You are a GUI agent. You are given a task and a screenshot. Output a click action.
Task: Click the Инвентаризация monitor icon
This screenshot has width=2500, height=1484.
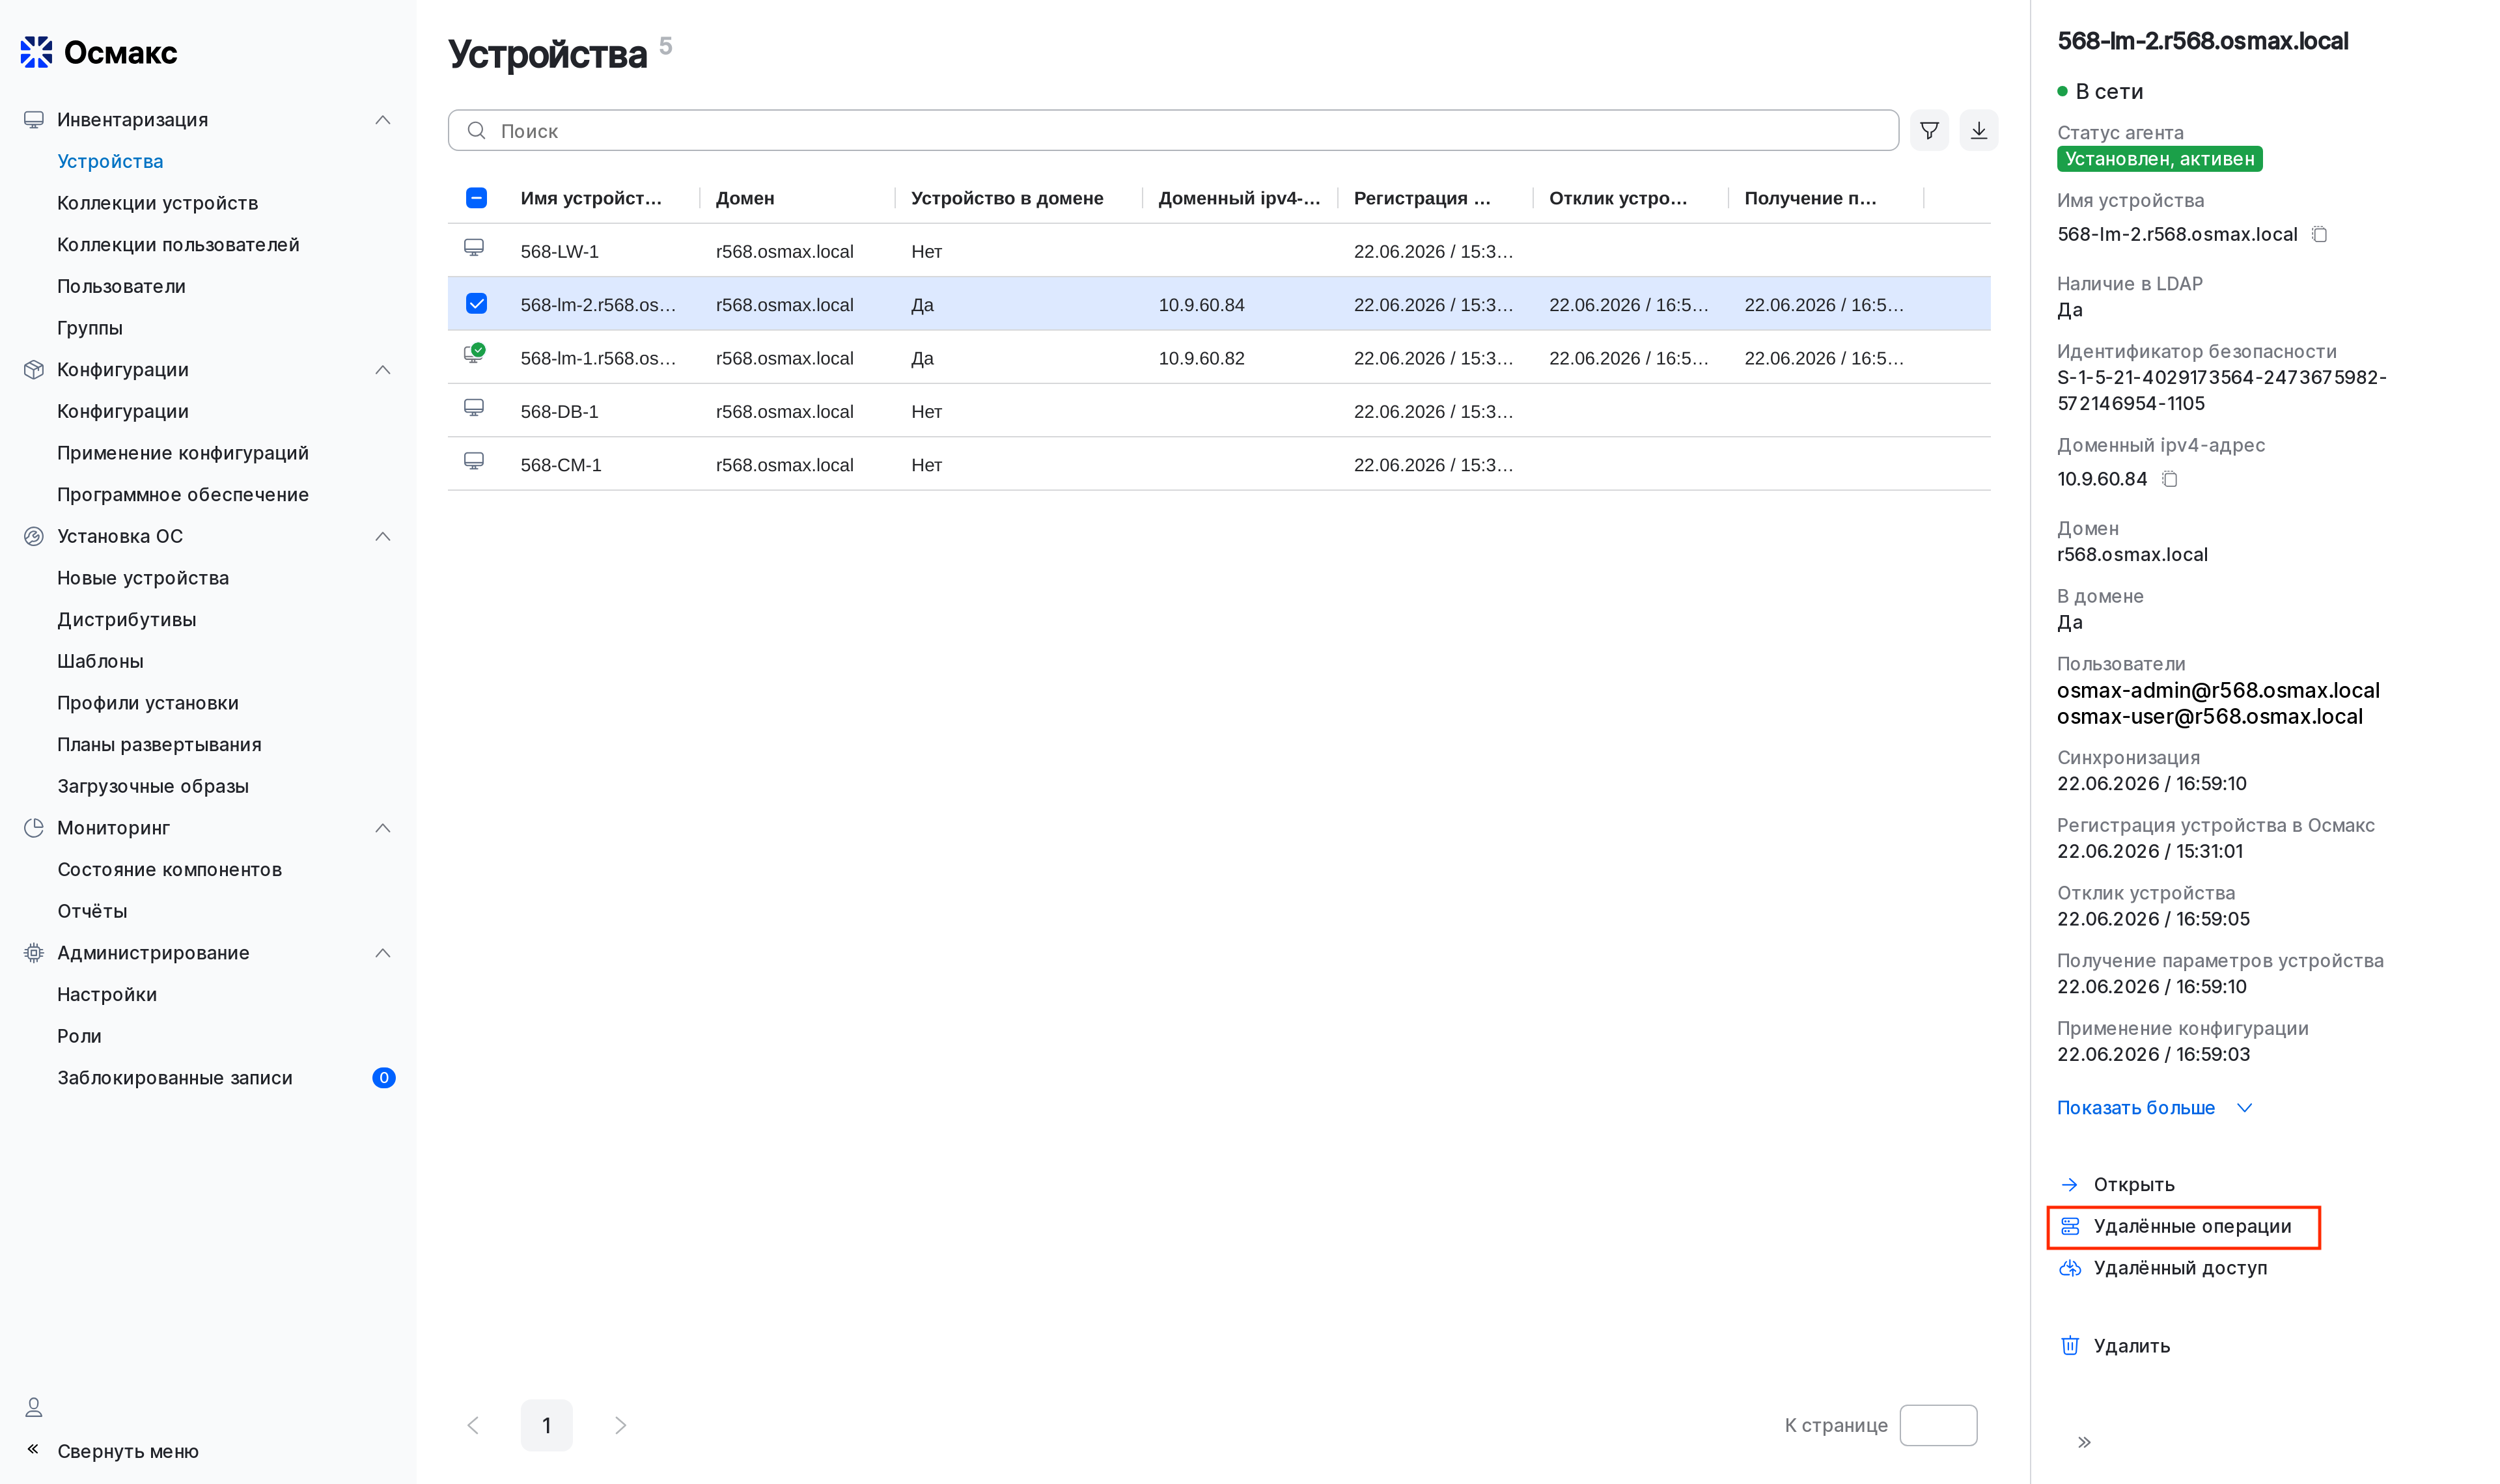click(x=34, y=120)
